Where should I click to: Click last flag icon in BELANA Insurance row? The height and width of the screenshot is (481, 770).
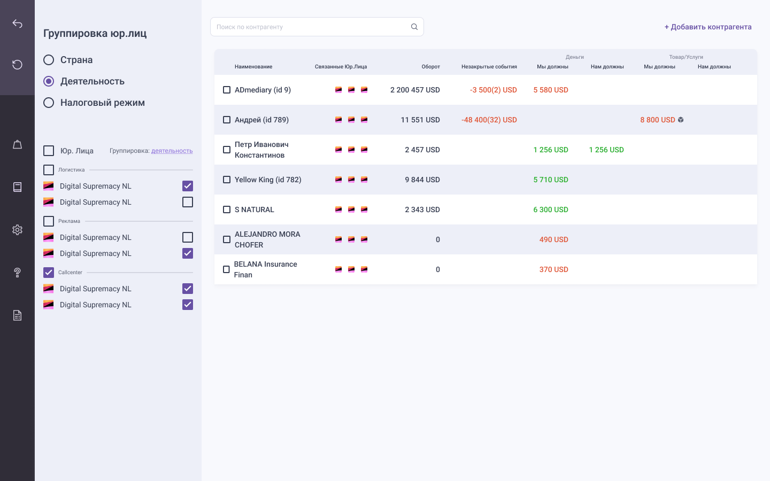(x=364, y=269)
